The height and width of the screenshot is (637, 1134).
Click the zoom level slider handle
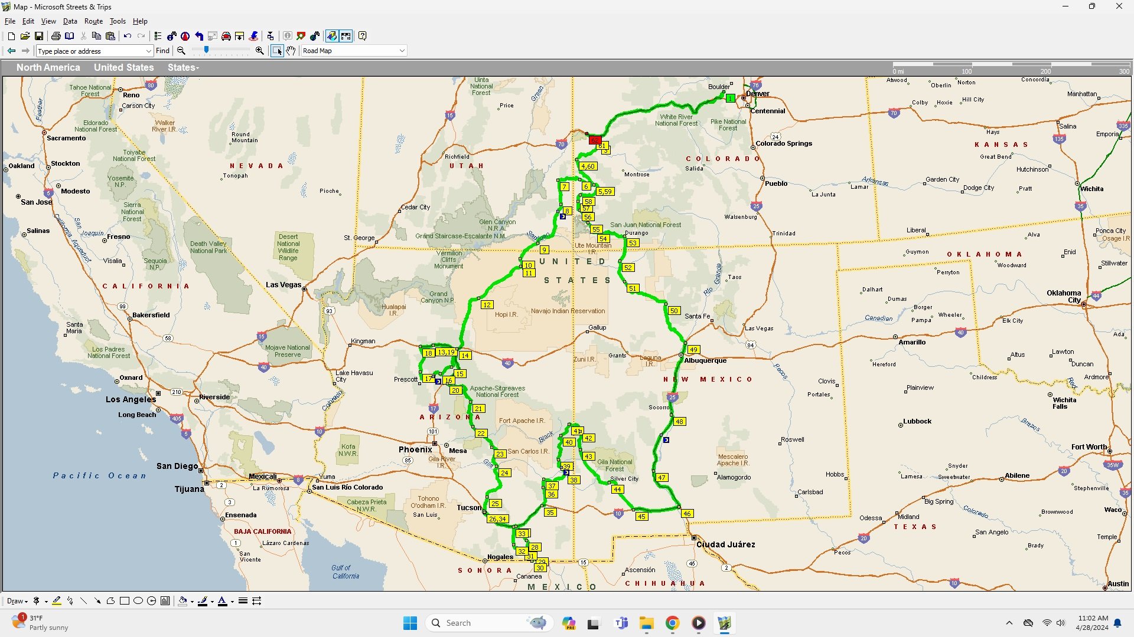206,50
